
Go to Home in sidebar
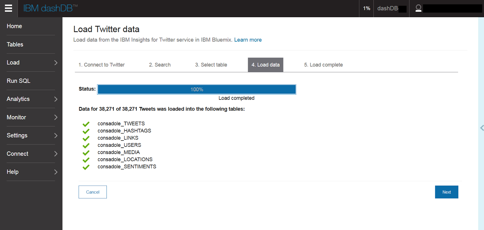pyautogui.click(x=14, y=26)
